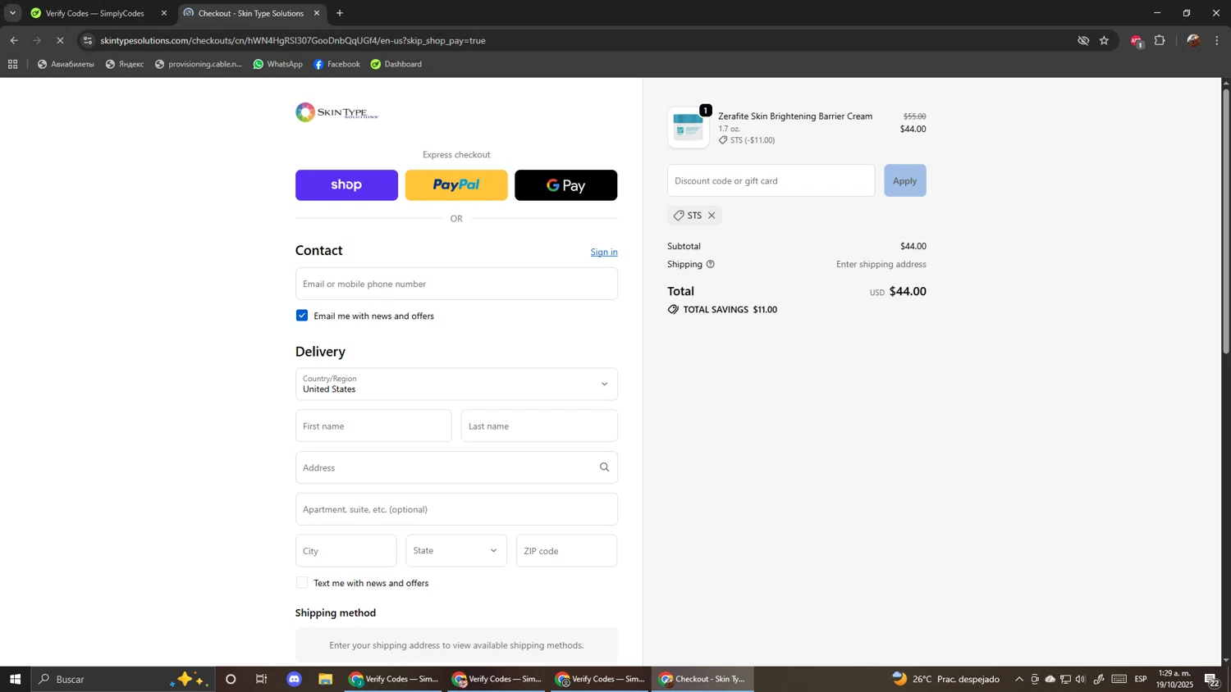Focus the Apartment, suite field

(456, 509)
